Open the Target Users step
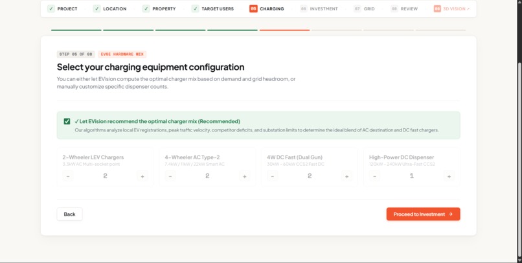 point(212,8)
